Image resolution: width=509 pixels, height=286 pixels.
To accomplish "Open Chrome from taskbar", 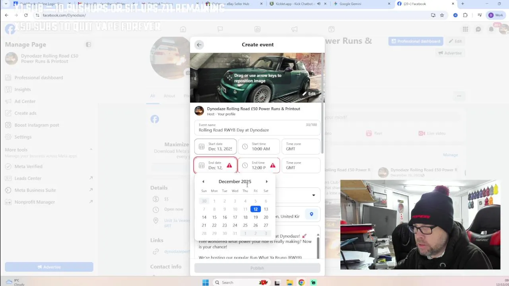I will (301, 282).
